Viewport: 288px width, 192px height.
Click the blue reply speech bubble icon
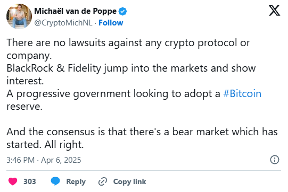point(55,181)
